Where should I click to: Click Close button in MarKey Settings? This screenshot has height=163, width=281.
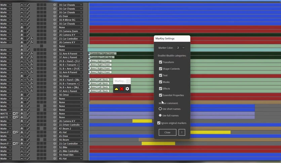coord(167,132)
